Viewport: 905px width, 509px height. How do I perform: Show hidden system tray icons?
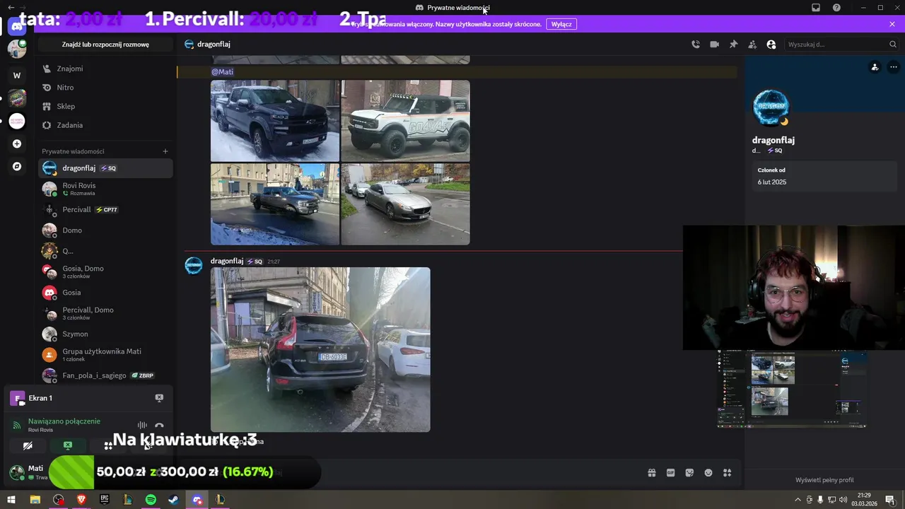tap(798, 500)
